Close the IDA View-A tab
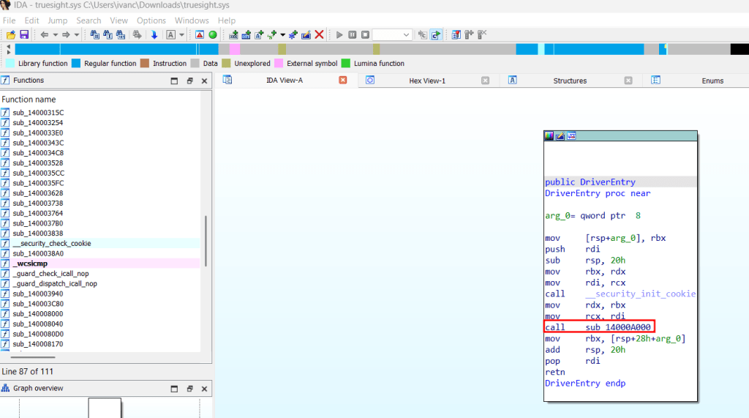Viewport: 749px width, 418px height. (342, 81)
